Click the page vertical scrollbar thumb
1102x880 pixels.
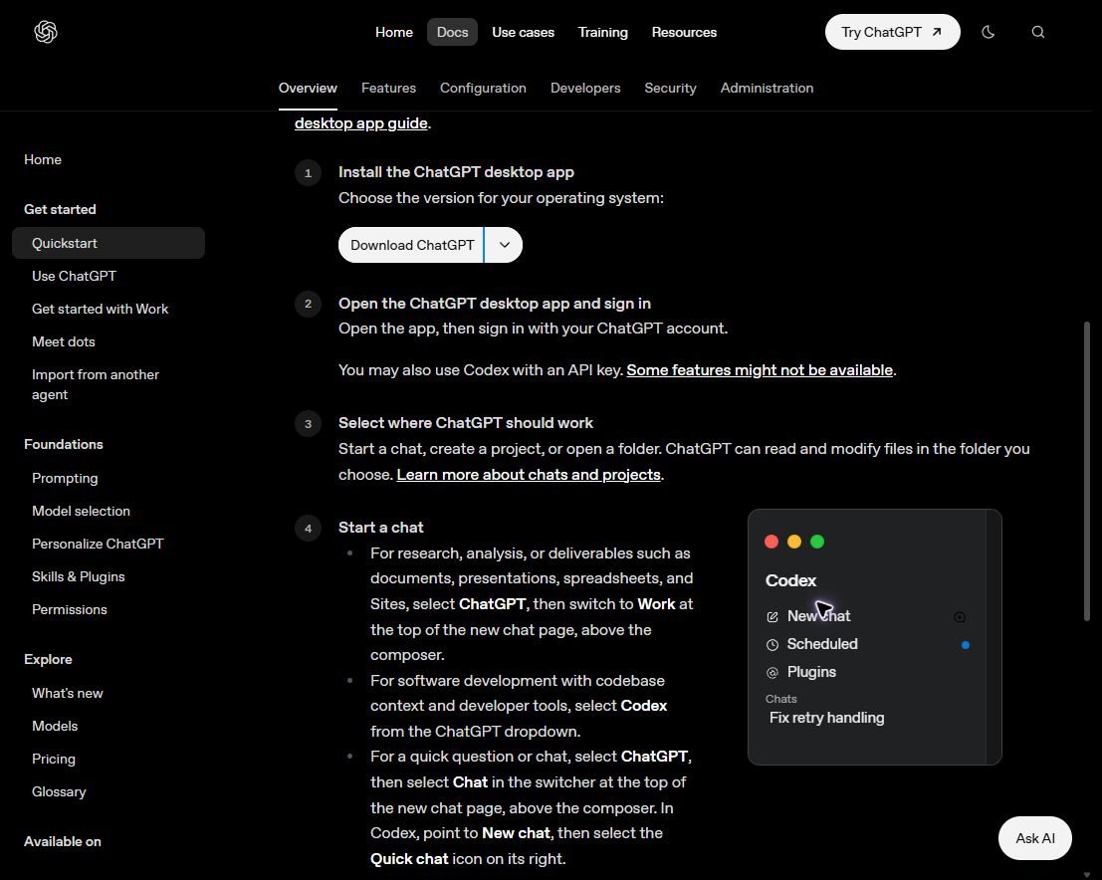click(1087, 471)
